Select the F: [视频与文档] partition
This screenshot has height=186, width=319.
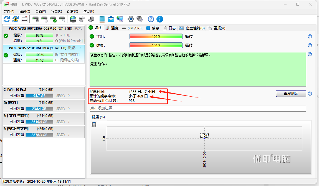[x=44, y=132]
